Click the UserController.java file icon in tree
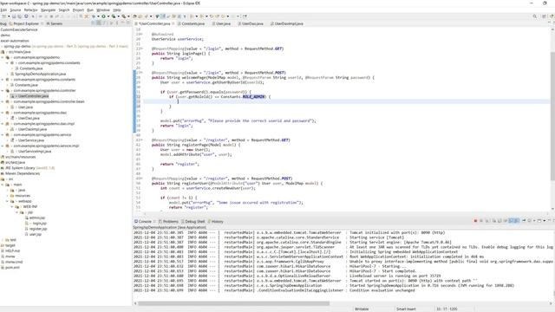Screen dimensions: 555x312 12,96
